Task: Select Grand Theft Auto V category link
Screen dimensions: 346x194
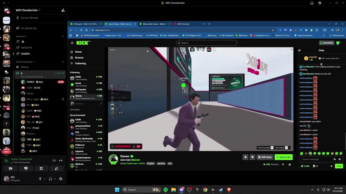Action: tap(132, 164)
